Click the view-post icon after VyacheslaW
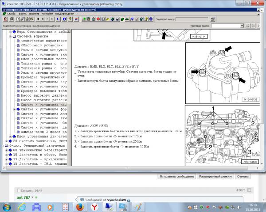The height and width of the screenshot is (212, 266). [129, 201]
